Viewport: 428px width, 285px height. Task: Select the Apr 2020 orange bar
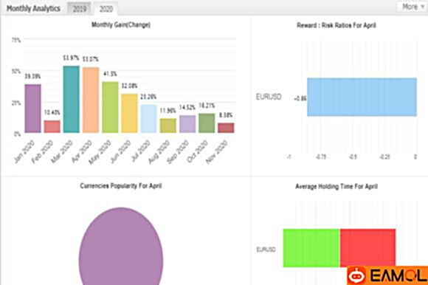(x=91, y=100)
